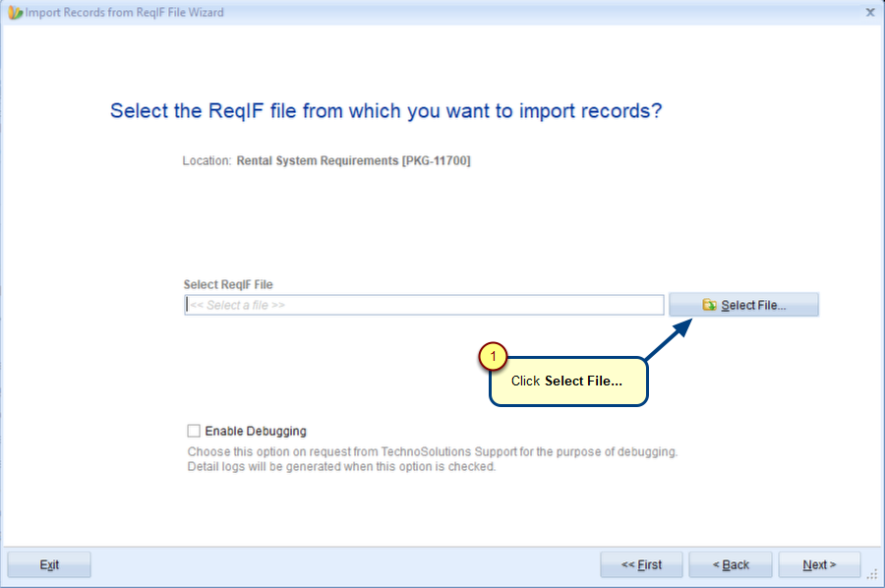Viewport: 885px width, 588px height.
Task: Click the blue callout arrow tip
Action: click(x=684, y=326)
